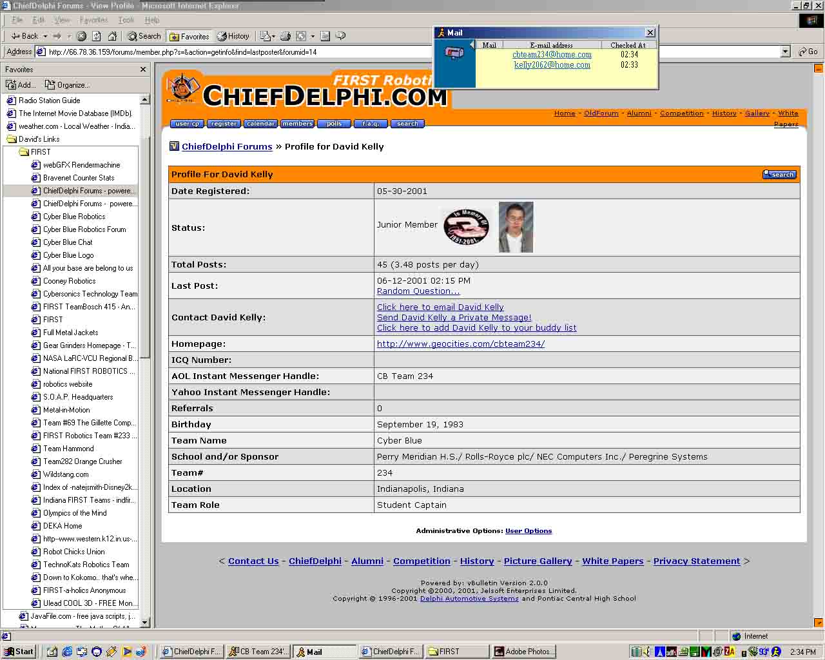
Task: Open Wildstang.com favorite
Action: click(60, 474)
